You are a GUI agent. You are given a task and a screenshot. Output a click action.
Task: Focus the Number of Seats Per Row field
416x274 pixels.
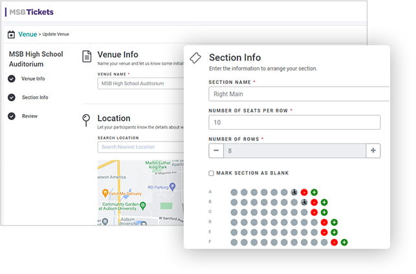(x=294, y=122)
